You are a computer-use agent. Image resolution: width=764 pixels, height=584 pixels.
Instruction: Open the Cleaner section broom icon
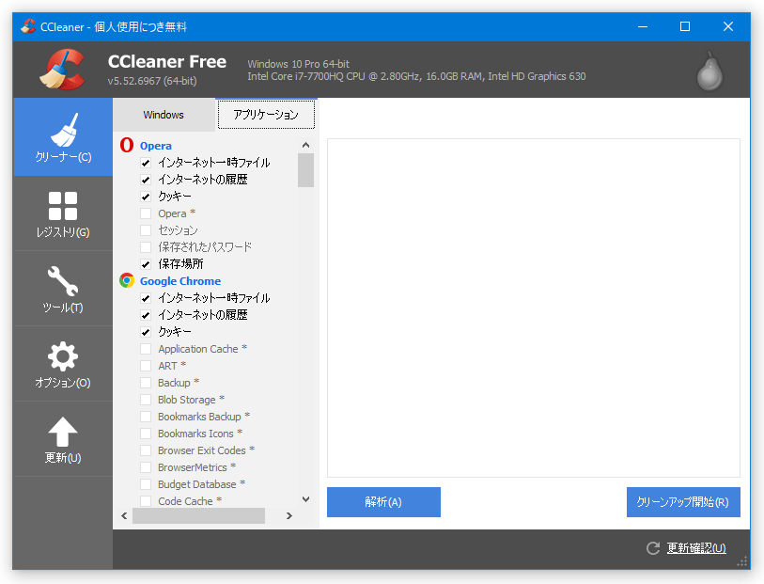[64, 130]
